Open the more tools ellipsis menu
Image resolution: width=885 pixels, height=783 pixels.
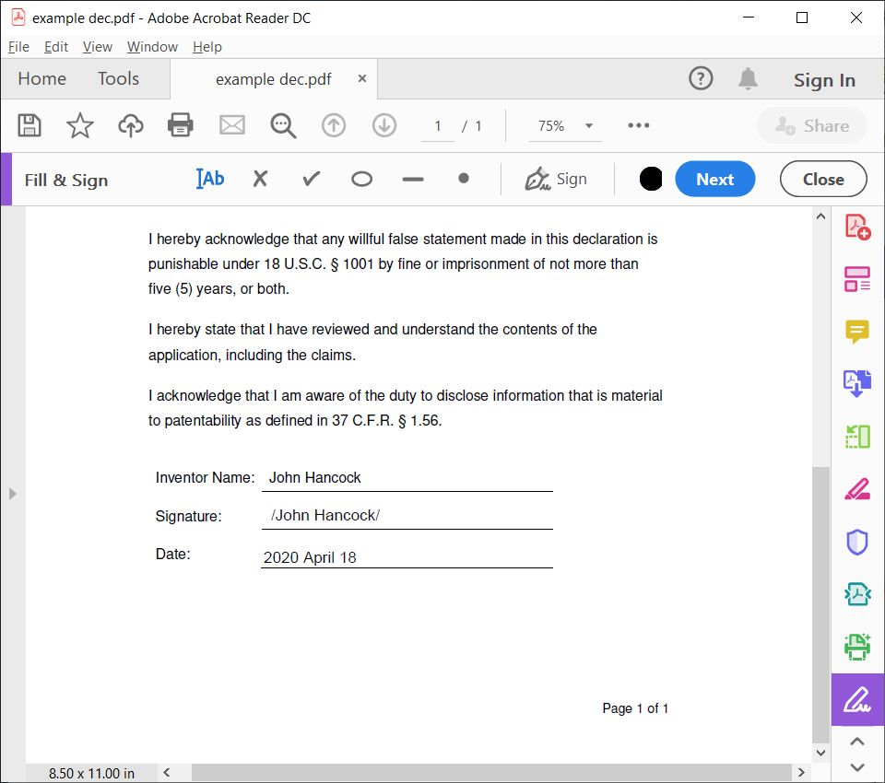[x=638, y=125]
